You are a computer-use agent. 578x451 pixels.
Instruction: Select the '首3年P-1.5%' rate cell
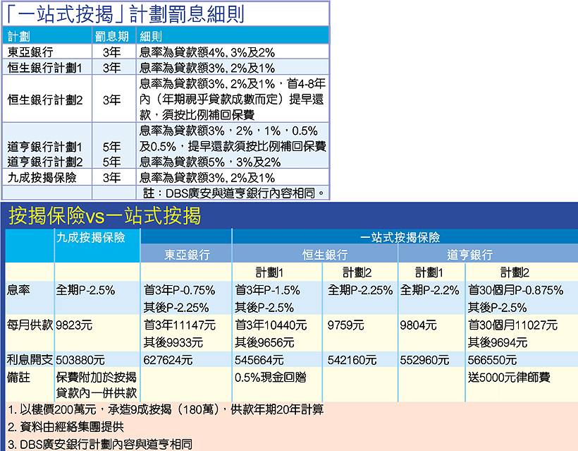click(268, 290)
